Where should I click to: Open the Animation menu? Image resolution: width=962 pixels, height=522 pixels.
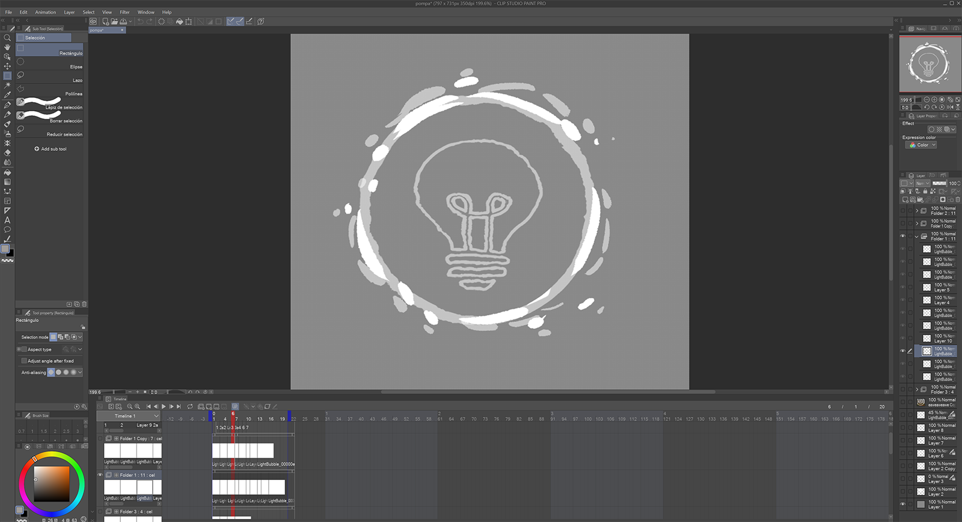45,12
